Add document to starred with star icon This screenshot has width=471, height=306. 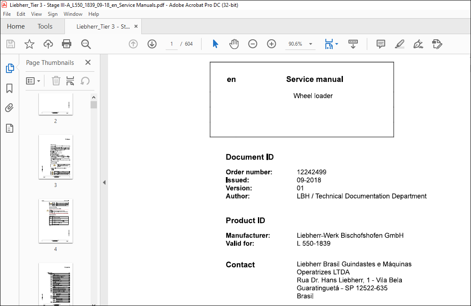coord(29,44)
